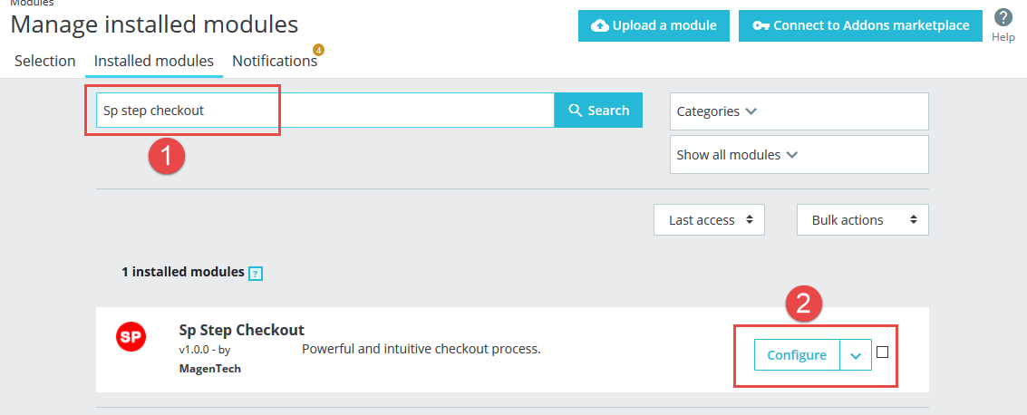1027x415 pixels.
Task: Click the SP module logo icon
Action: tap(131, 337)
